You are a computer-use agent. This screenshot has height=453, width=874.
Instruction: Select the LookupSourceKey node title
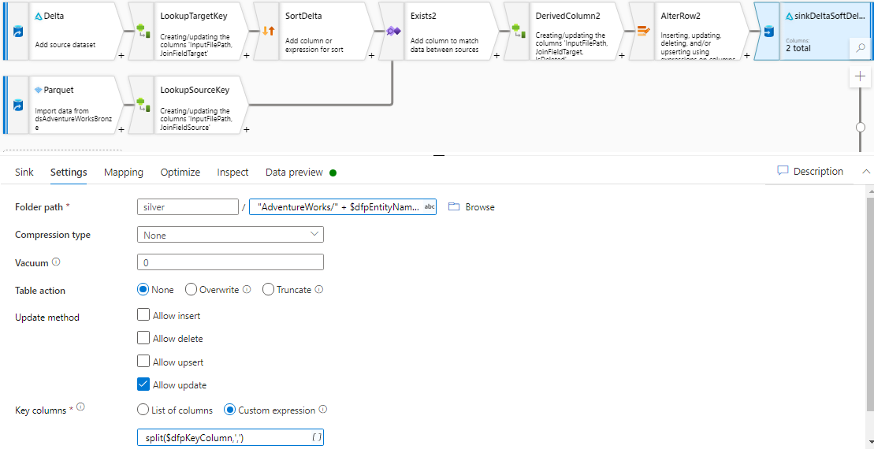coord(195,90)
